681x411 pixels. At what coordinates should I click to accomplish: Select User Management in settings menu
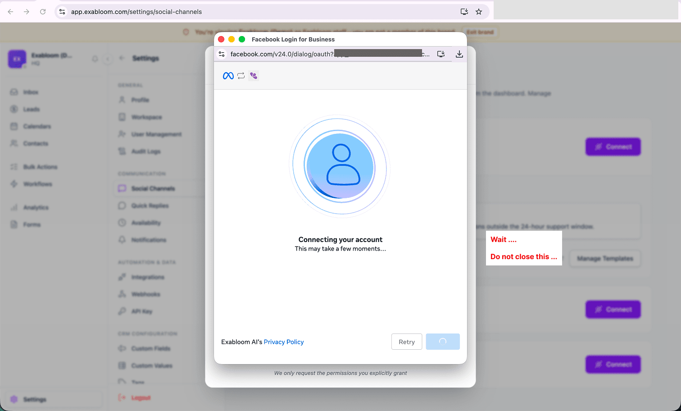coord(156,134)
